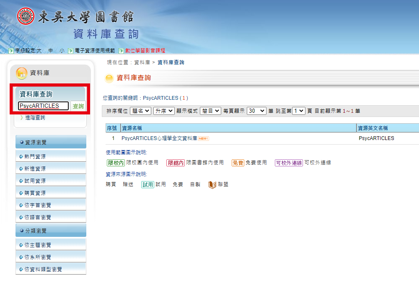Click the 資料庫查詢 breadcrumb link
Image resolution: width=419 pixels, height=288 pixels.
pyautogui.click(x=171, y=62)
